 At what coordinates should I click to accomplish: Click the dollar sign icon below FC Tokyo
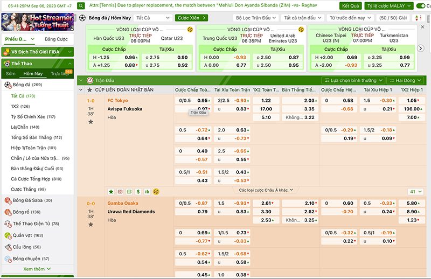[x=138, y=192]
